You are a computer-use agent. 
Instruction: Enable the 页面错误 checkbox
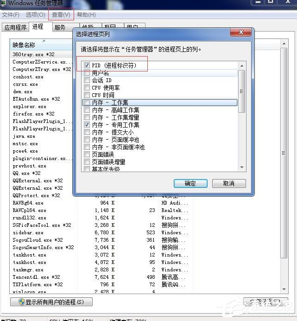87,154
